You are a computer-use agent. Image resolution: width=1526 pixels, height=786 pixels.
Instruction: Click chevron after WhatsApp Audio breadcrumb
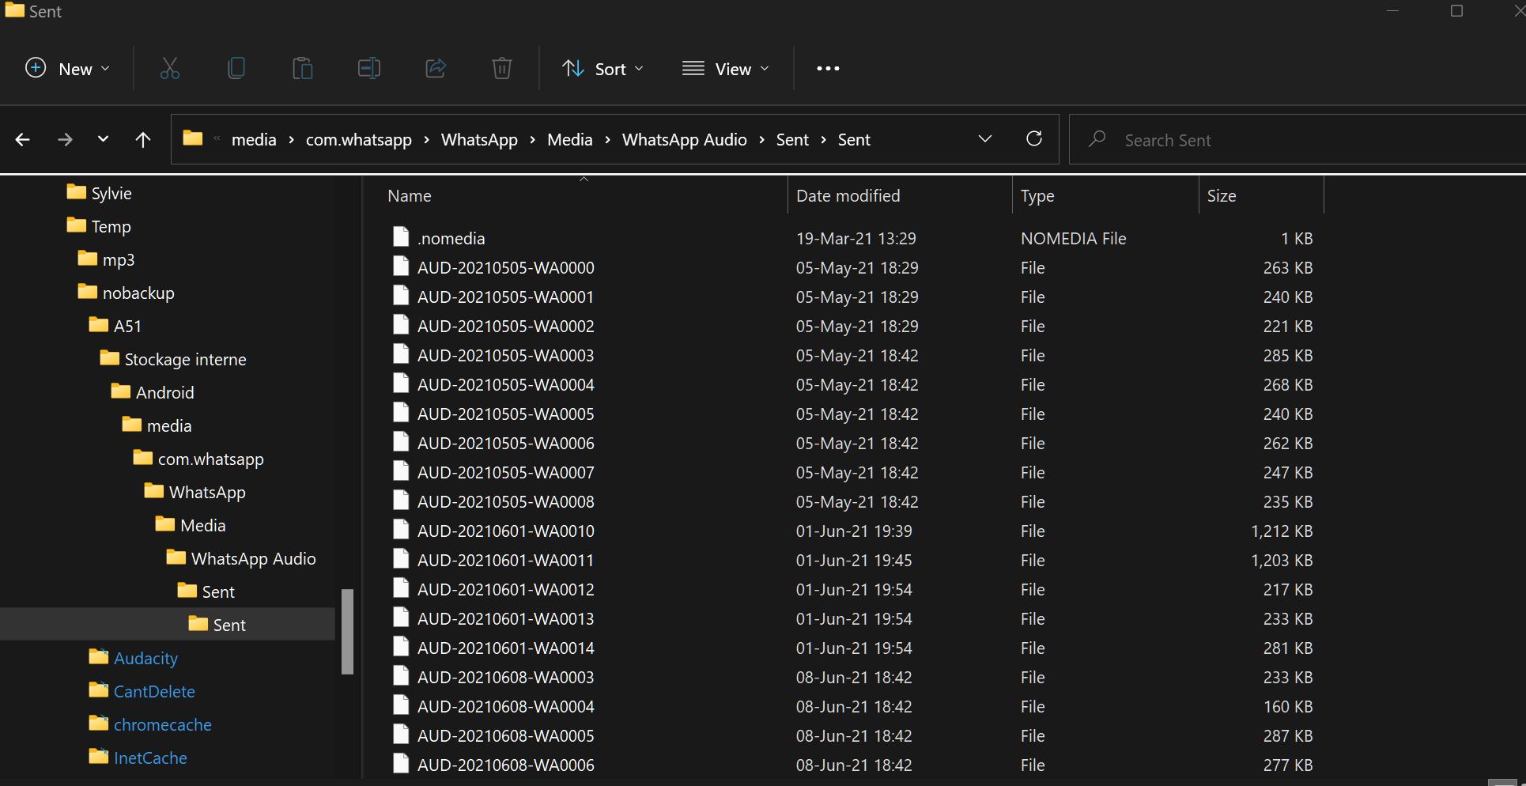pyautogui.click(x=761, y=140)
